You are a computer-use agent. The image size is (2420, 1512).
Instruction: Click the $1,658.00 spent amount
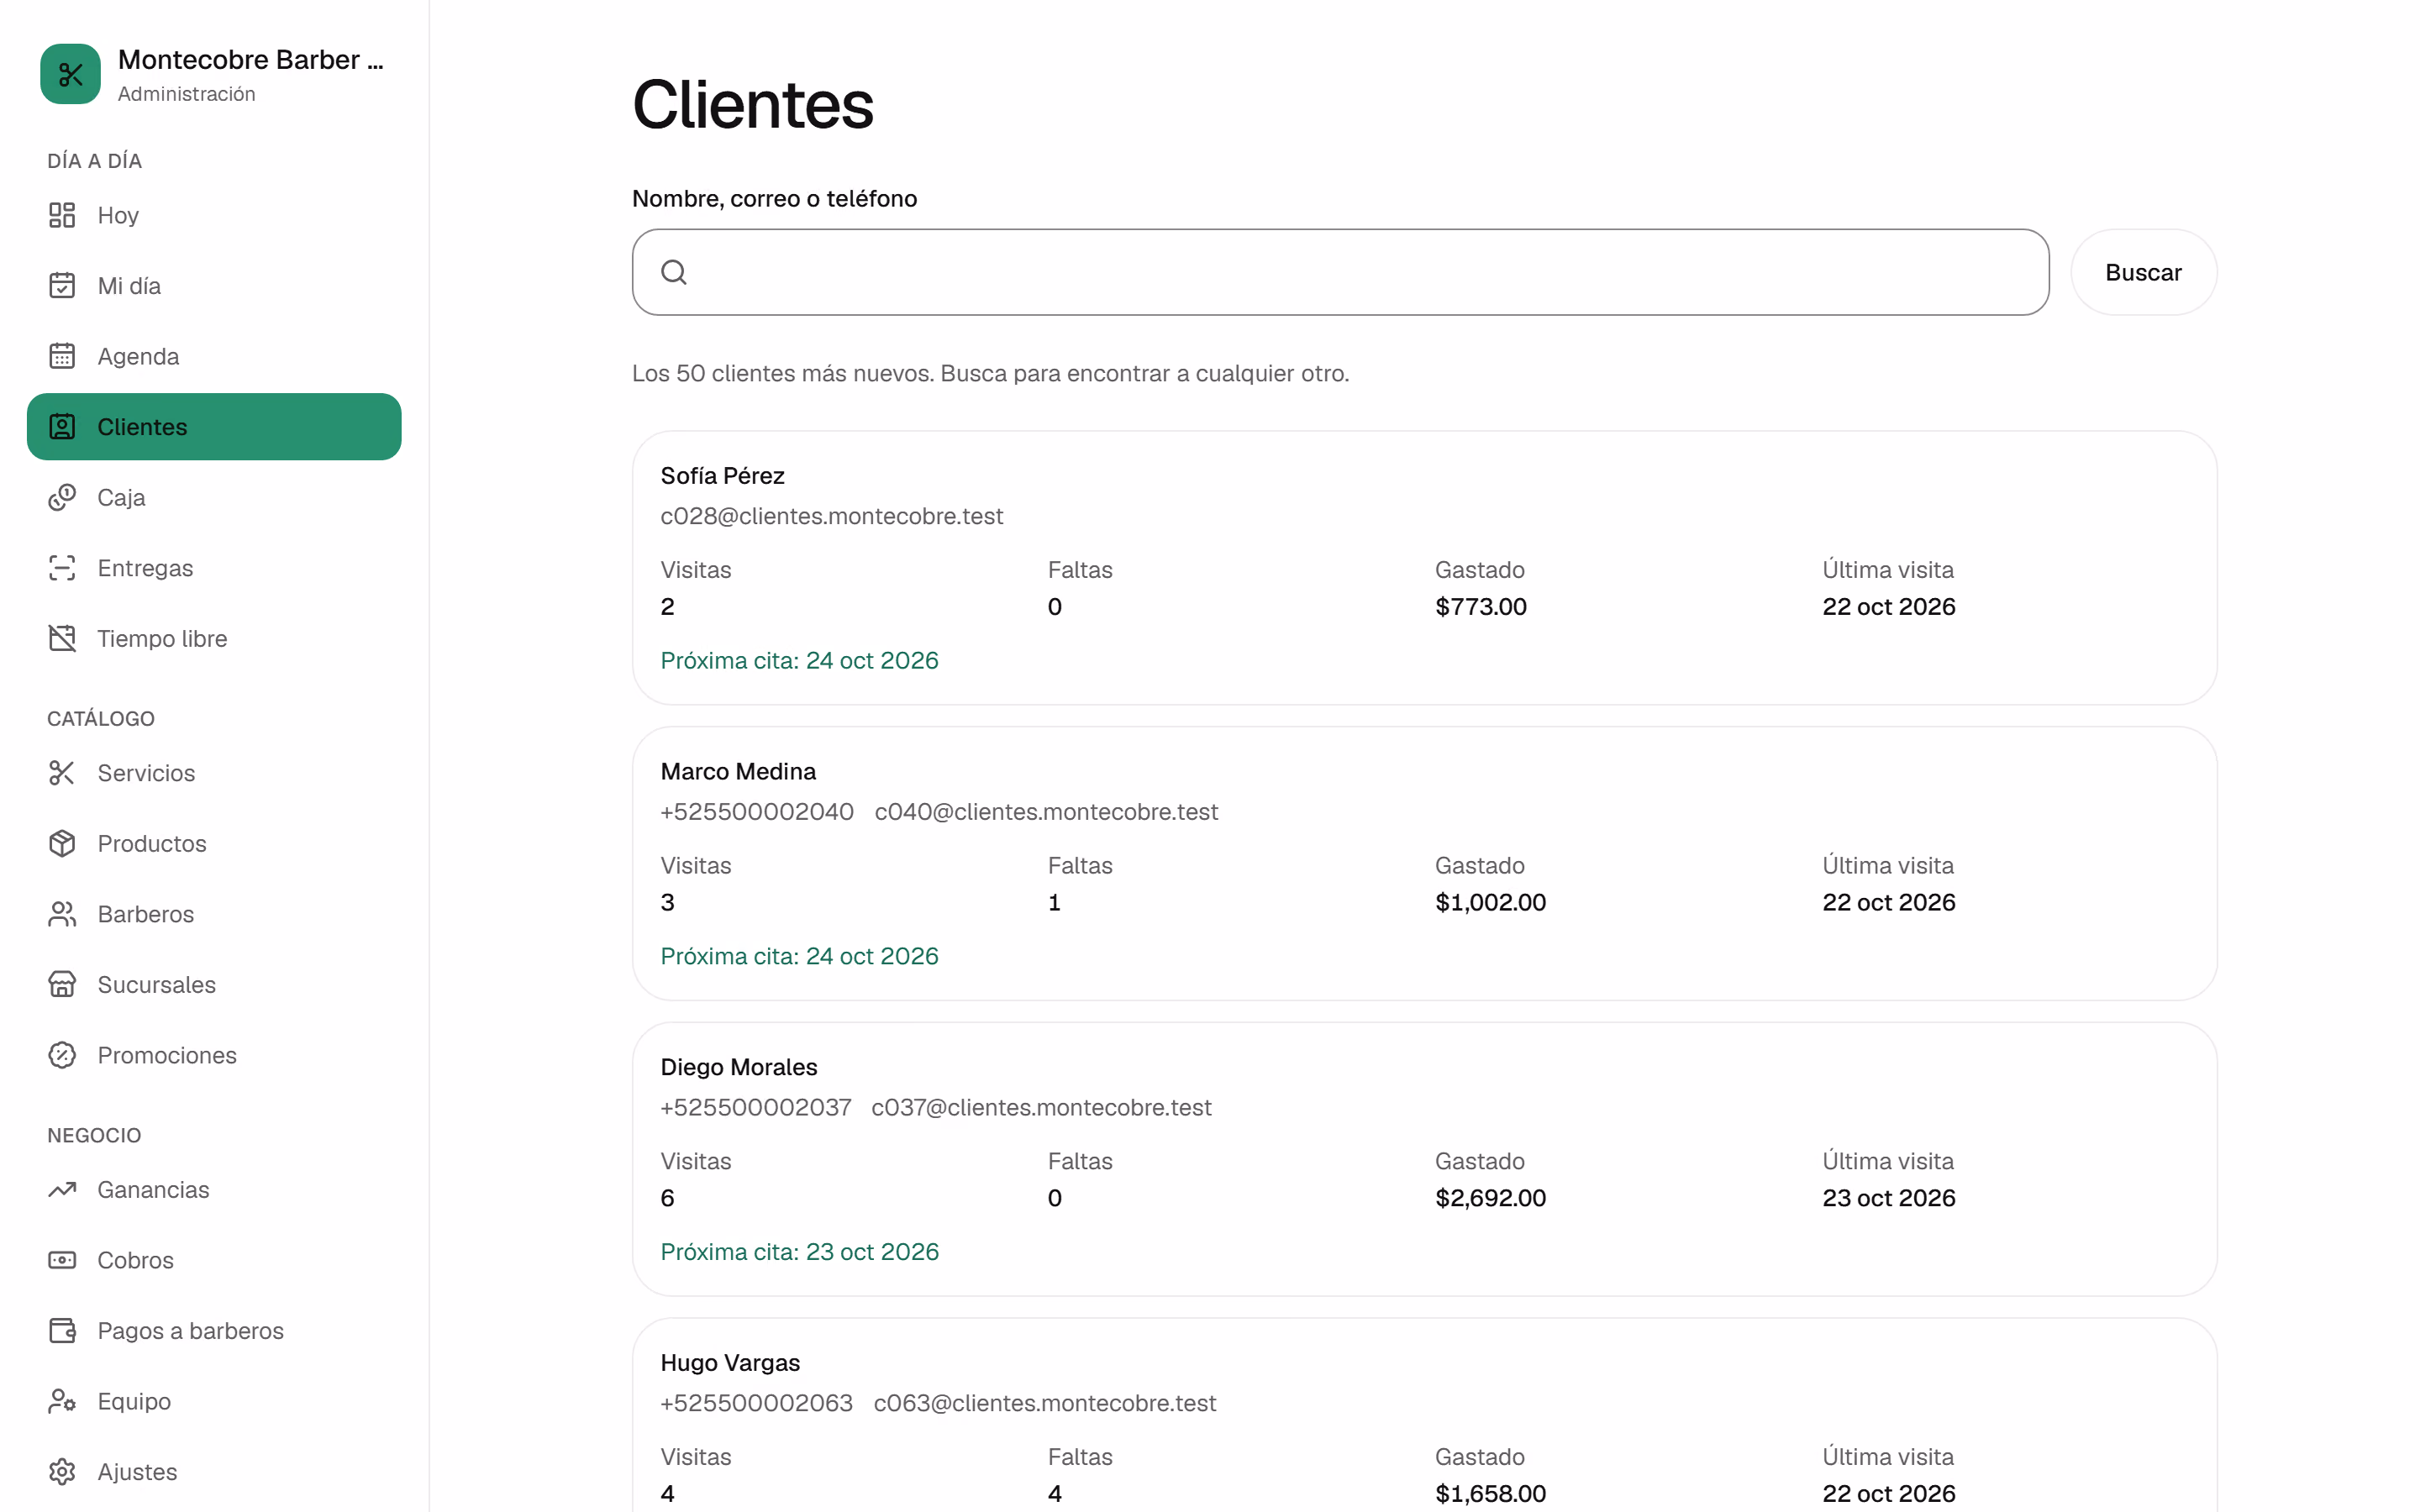click(1490, 1494)
